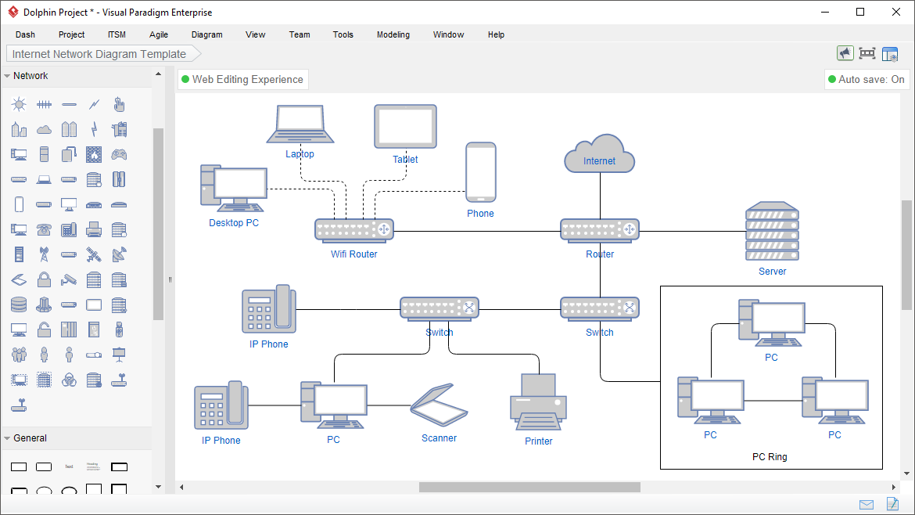Pick the game controller shape
Image resolution: width=915 pixels, height=515 pixels.
coord(119,154)
